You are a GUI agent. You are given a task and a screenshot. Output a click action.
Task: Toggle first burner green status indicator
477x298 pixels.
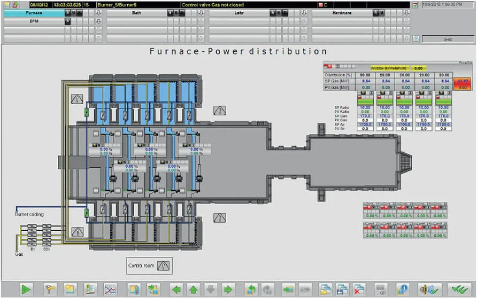coord(365,102)
